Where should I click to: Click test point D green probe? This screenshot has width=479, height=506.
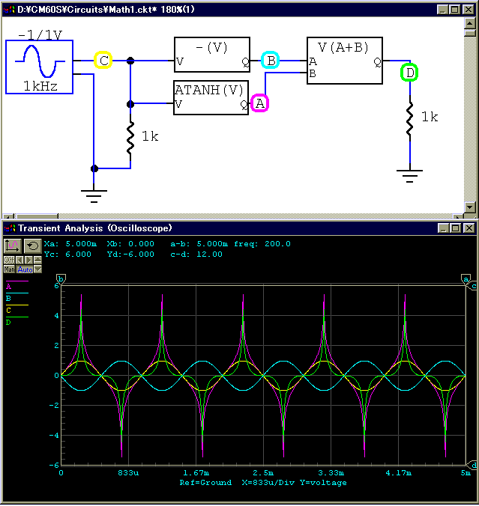click(x=409, y=73)
